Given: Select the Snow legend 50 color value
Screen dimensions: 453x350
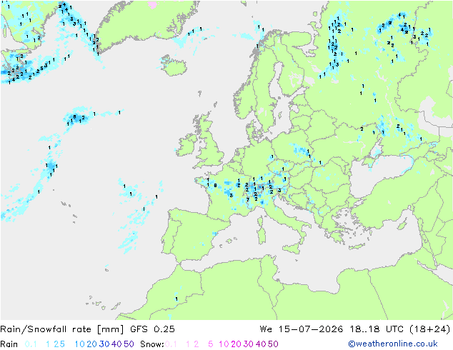Looking at the screenshot, I should (273, 344).
